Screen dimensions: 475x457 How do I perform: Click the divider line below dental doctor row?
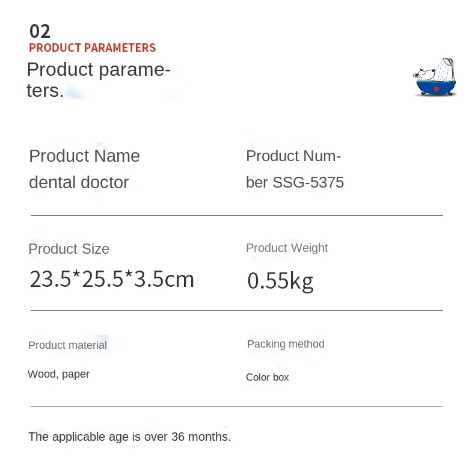click(236, 215)
